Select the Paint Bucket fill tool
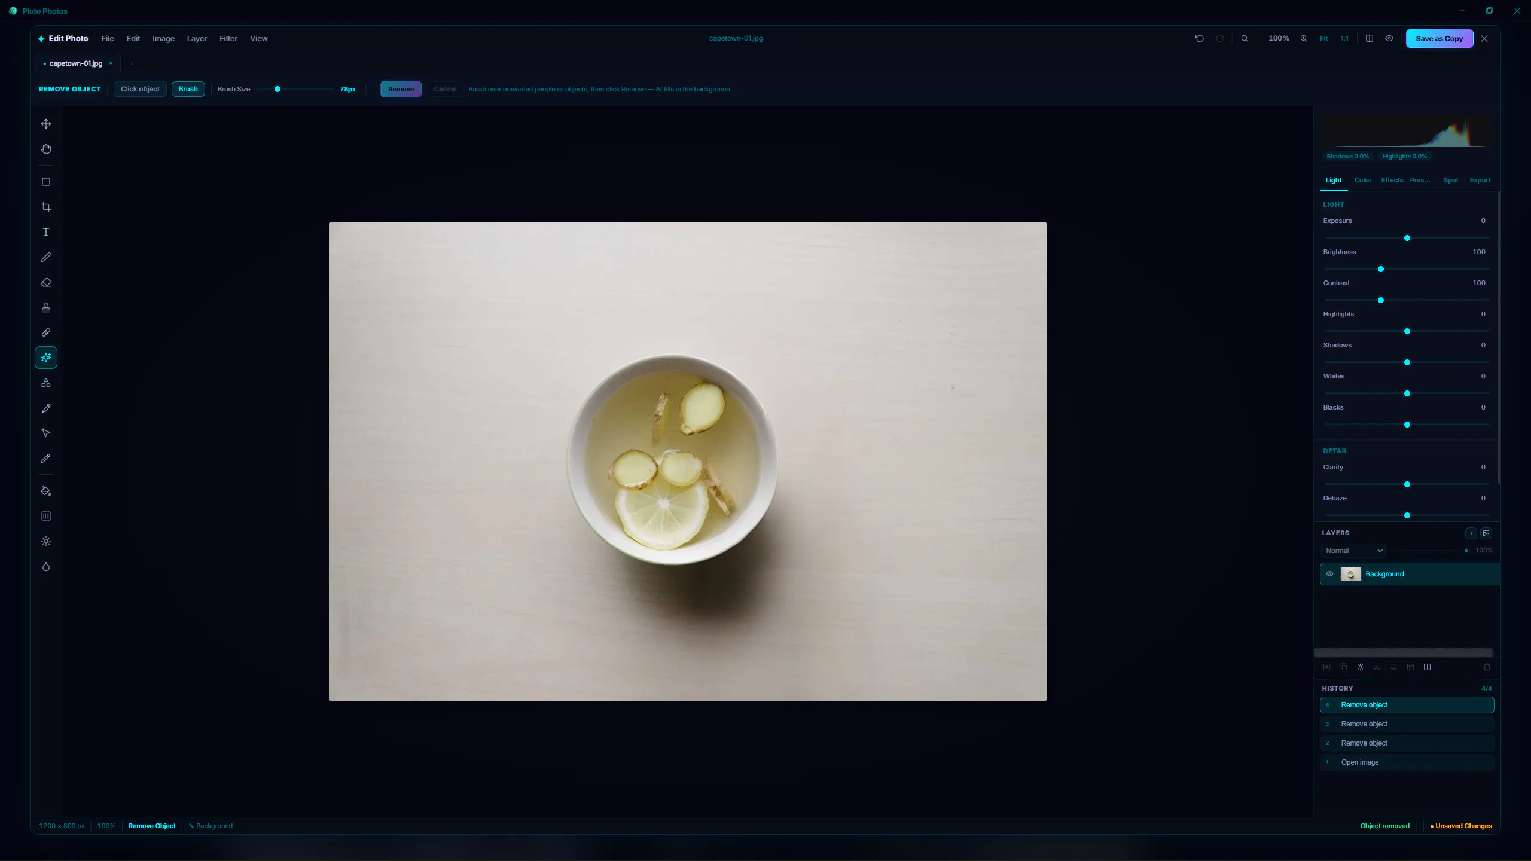Viewport: 1531px width, 861px height. (46, 491)
